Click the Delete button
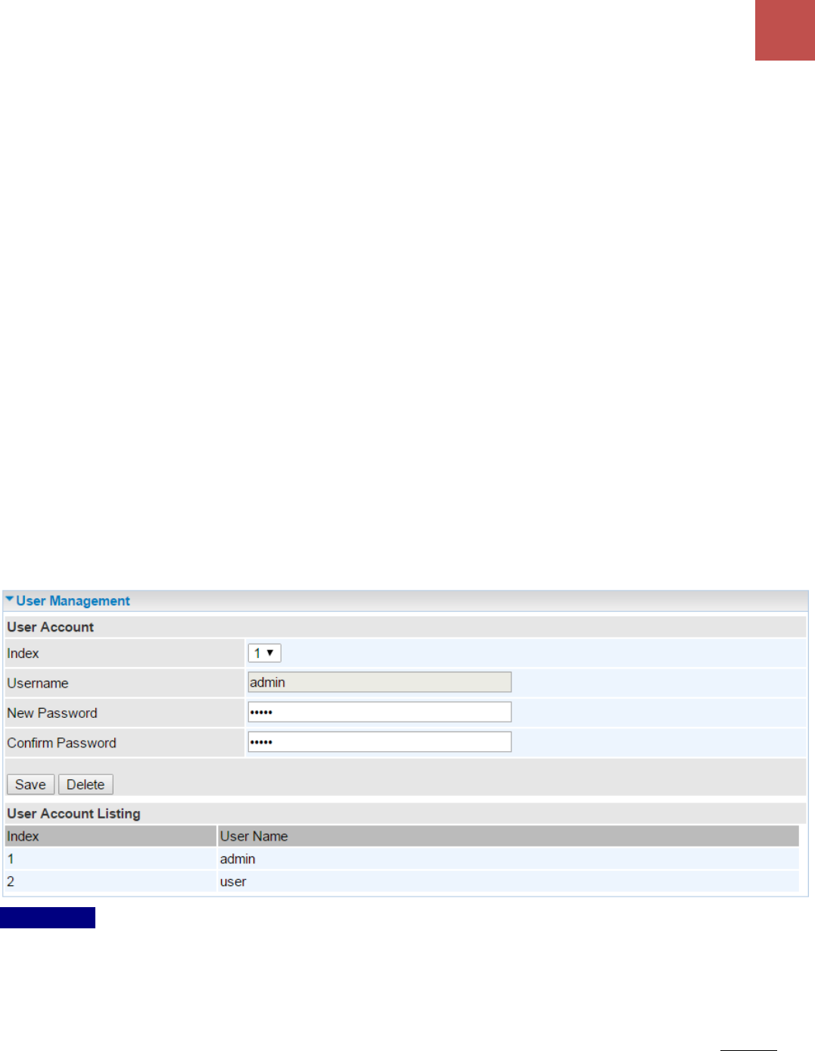The height and width of the screenshot is (1051, 815). 86,784
